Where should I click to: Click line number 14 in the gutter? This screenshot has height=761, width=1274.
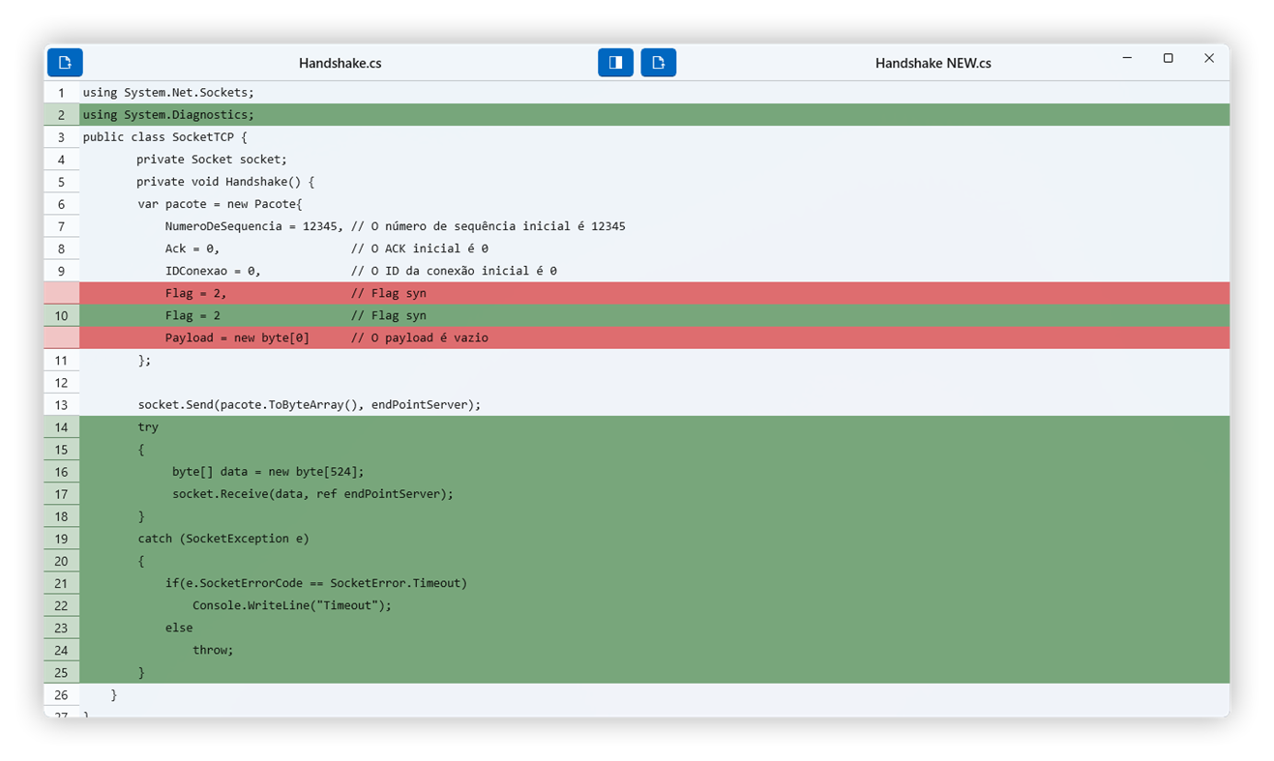point(61,427)
